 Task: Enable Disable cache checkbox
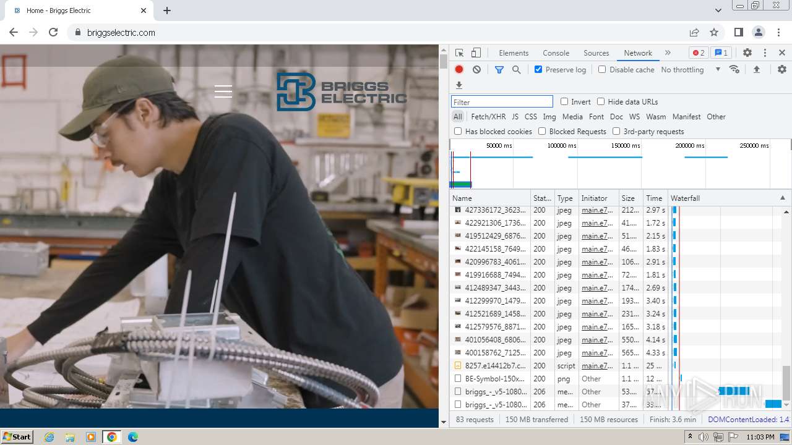pyautogui.click(x=602, y=69)
